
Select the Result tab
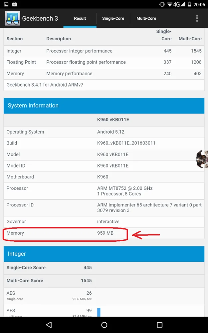pyautogui.click(x=80, y=18)
